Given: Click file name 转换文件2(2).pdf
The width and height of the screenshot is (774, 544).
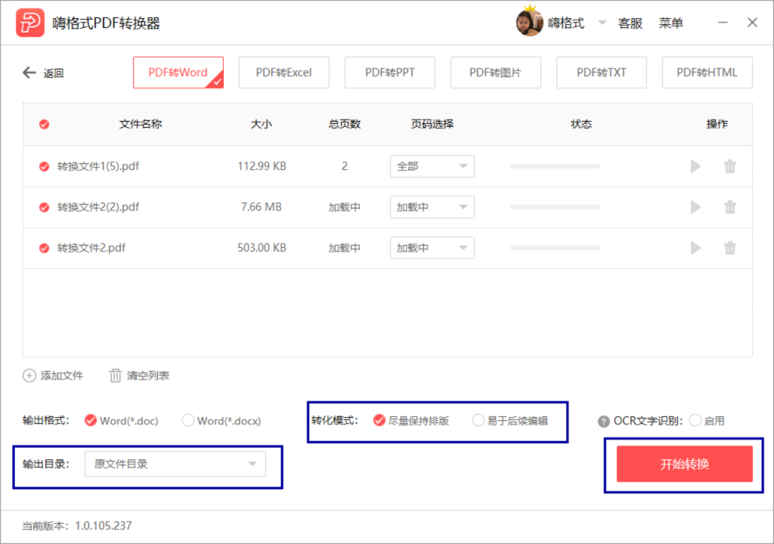Looking at the screenshot, I should [x=98, y=207].
